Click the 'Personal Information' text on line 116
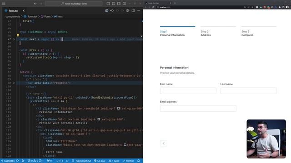 click(x=56, y=112)
